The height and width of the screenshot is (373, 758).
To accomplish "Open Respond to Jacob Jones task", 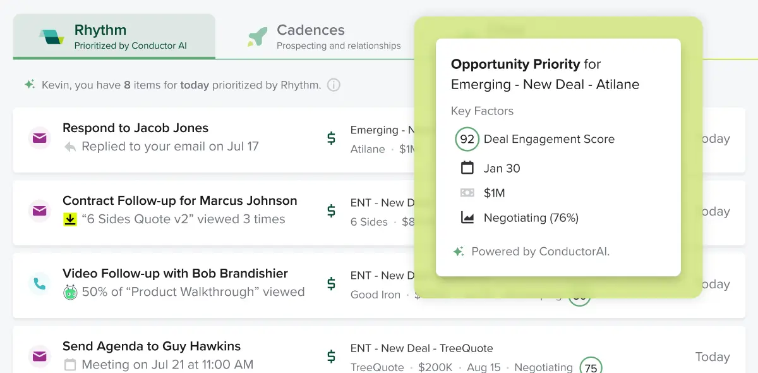I will pyautogui.click(x=135, y=128).
